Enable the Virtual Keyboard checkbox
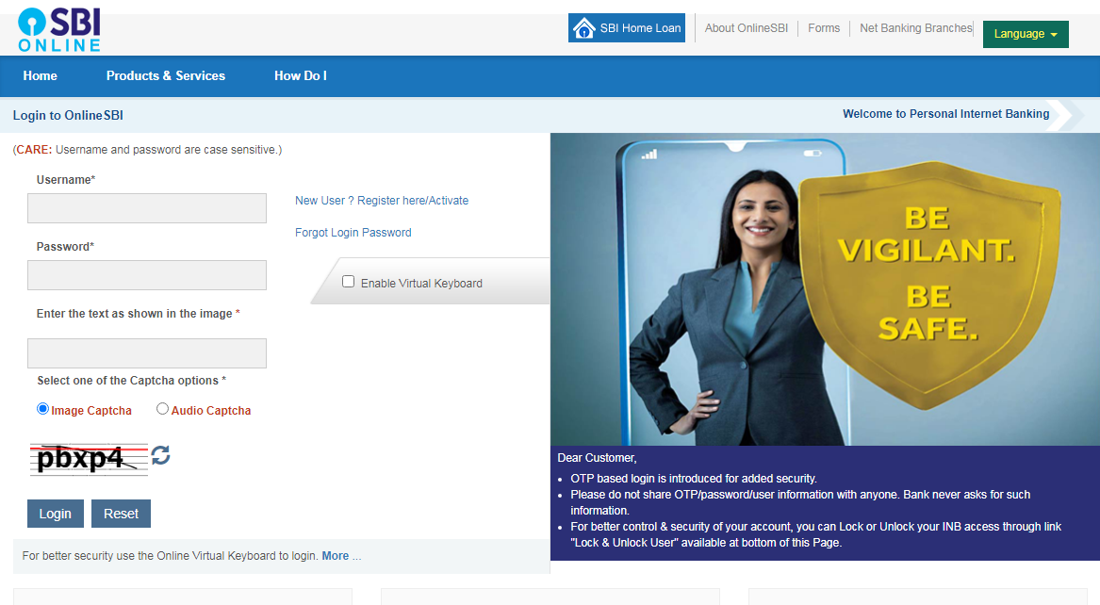1100x605 pixels. [348, 281]
